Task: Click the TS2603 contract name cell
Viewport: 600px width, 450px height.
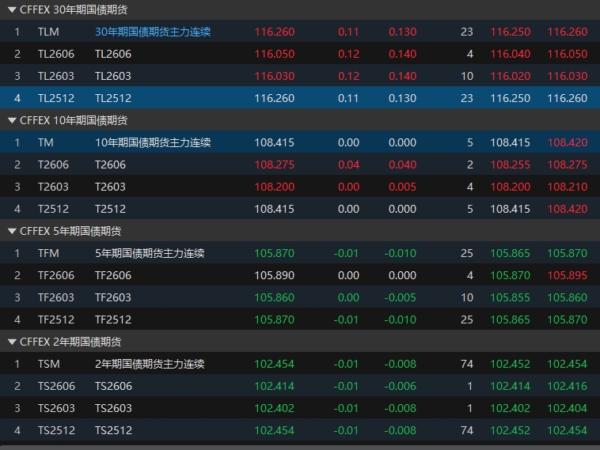Action: tap(113, 408)
